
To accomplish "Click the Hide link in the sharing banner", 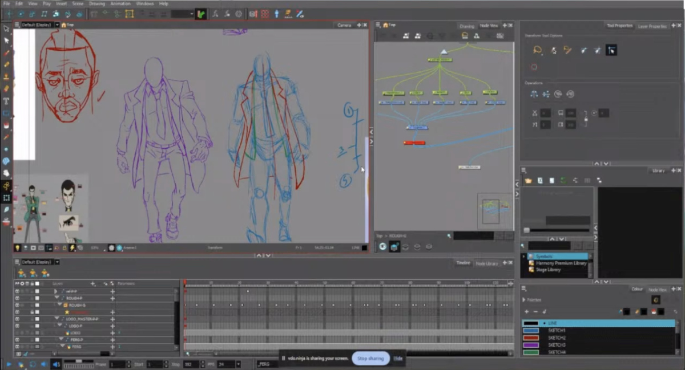I will click(398, 358).
